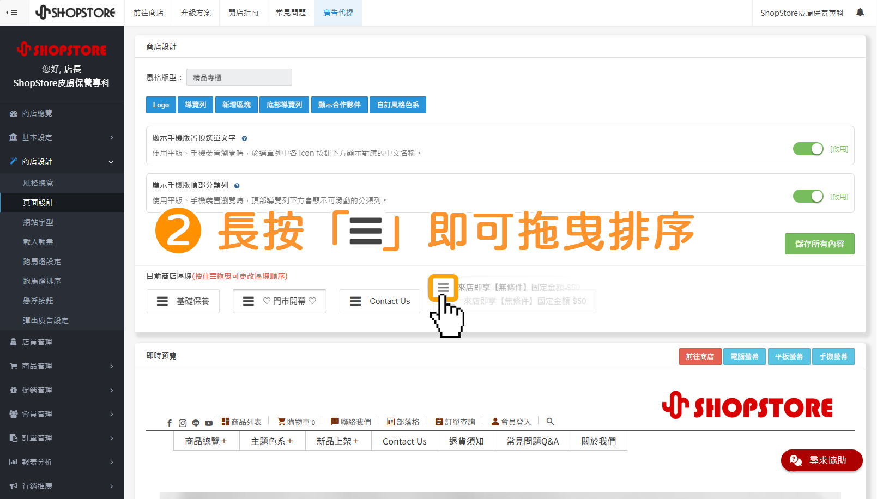This screenshot has height=499, width=877.
Task: Collapse 商店設計 sidebar menu
Action: [62, 161]
